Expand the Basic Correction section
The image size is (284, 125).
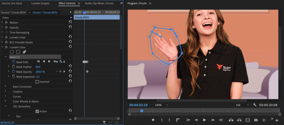pyautogui.click(x=5, y=86)
